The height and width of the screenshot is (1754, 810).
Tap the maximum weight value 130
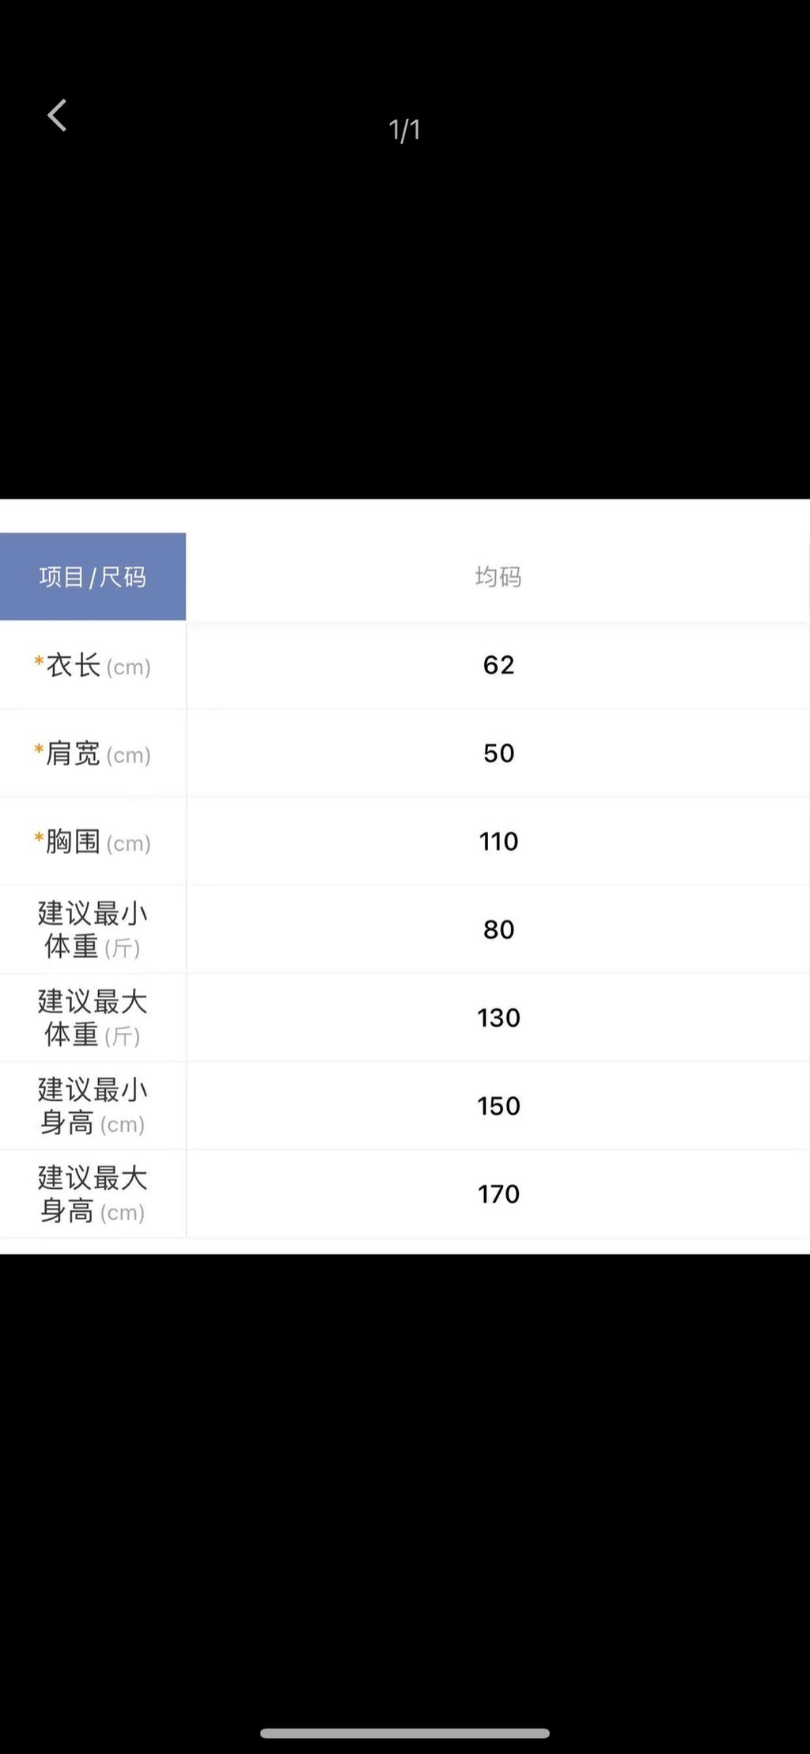click(x=498, y=1018)
